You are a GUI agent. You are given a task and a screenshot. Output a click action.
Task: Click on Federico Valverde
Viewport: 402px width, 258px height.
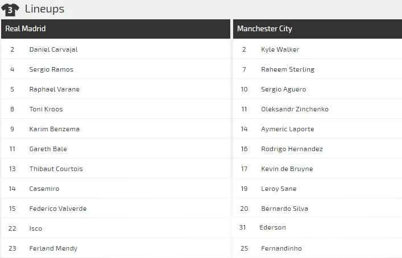pyautogui.click(x=58, y=209)
